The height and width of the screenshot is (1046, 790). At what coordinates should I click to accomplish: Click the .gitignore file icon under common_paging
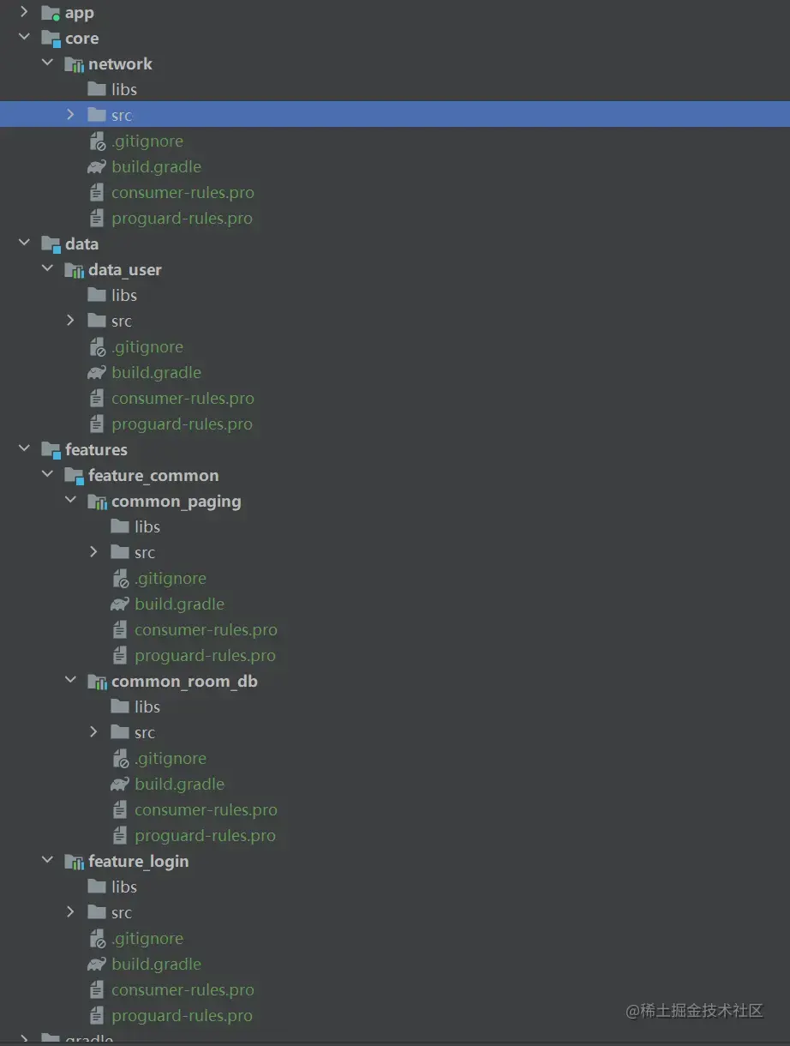point(120,579)
